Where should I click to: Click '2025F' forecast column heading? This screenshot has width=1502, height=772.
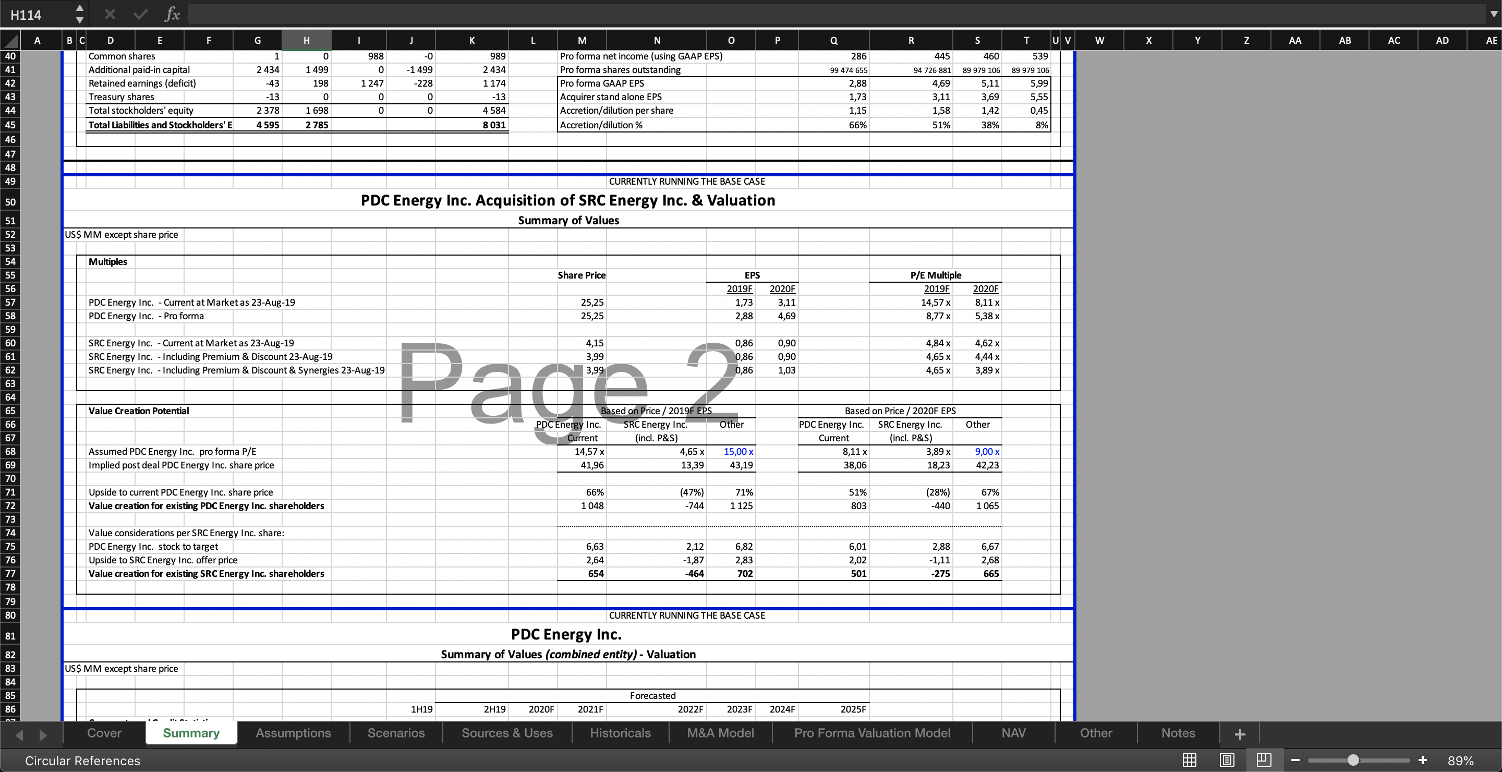point(853,709)
